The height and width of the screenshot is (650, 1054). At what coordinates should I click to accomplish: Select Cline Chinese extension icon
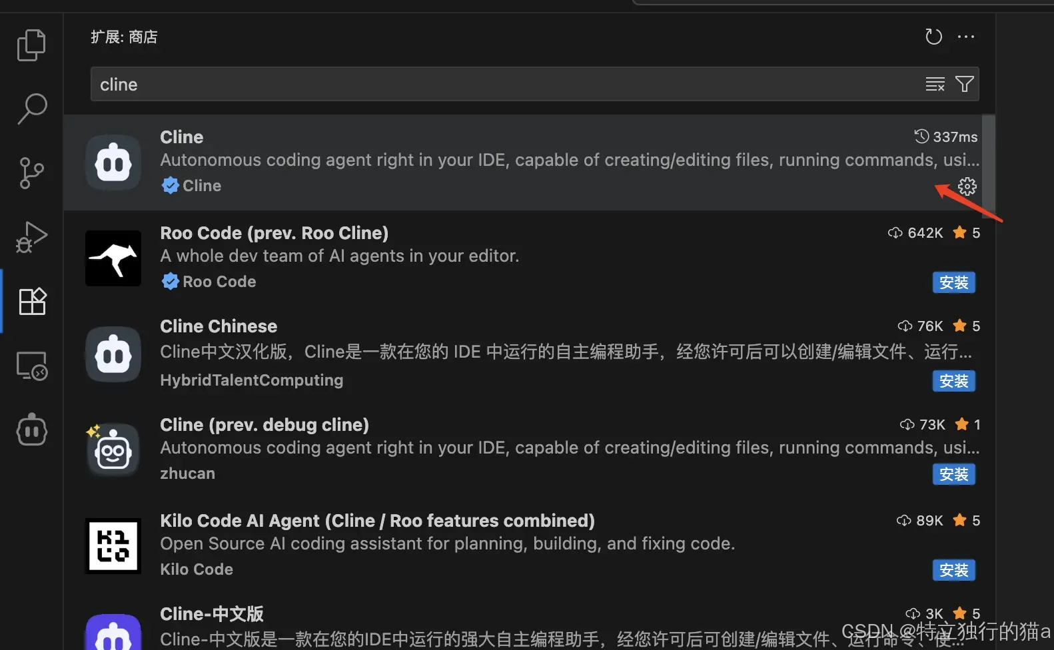113,354
